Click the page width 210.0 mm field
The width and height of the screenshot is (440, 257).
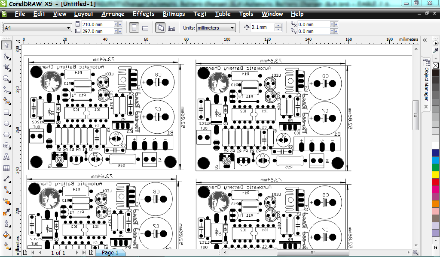(97, 24)
